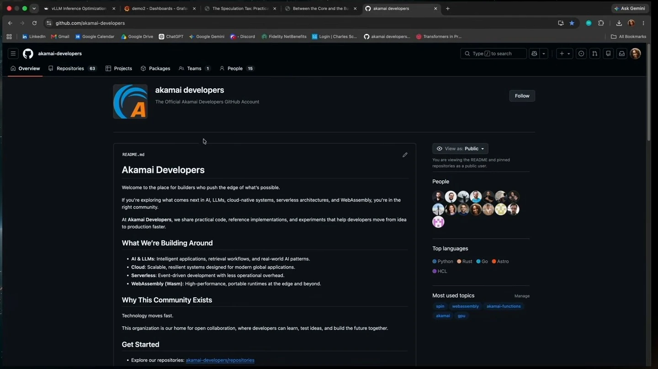The width and height of the screenshot is (658, 369).
Task: Switch to vLLM Inference Optimization tab
Action: pyautogui.click(x=80, y=8)
